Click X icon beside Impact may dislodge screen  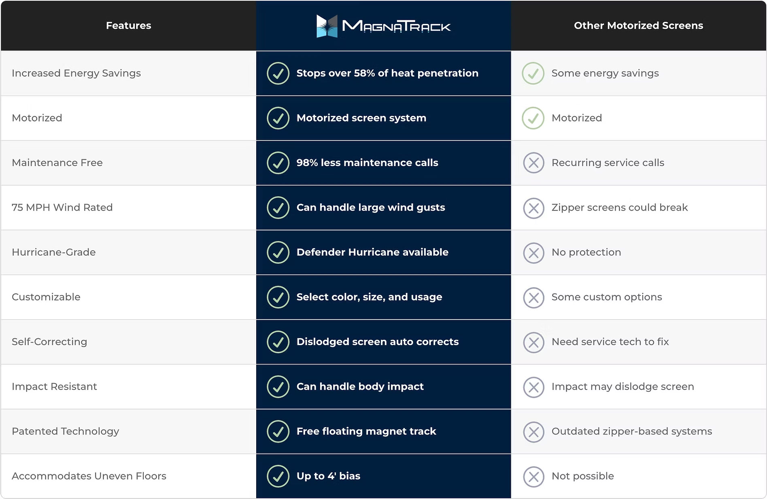point(533,387)
